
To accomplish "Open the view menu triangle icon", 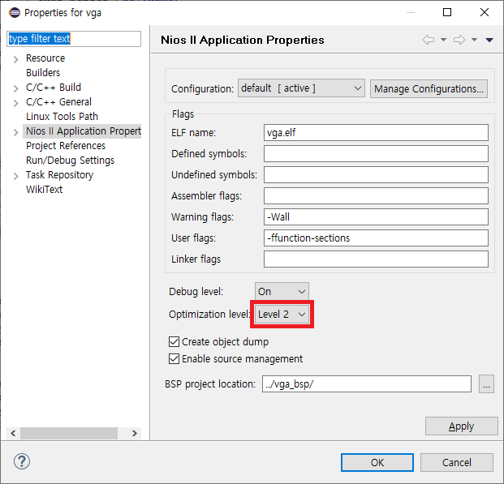I will pos(489,40).
